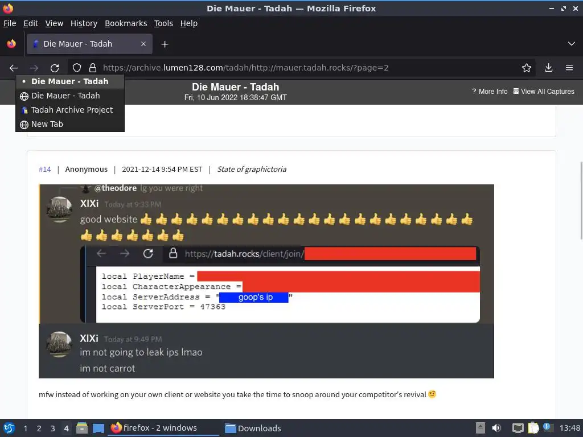Click the capture date Fri, 10 Jun 2022
The image size is (583, 437).
click(x=235, y=98)
